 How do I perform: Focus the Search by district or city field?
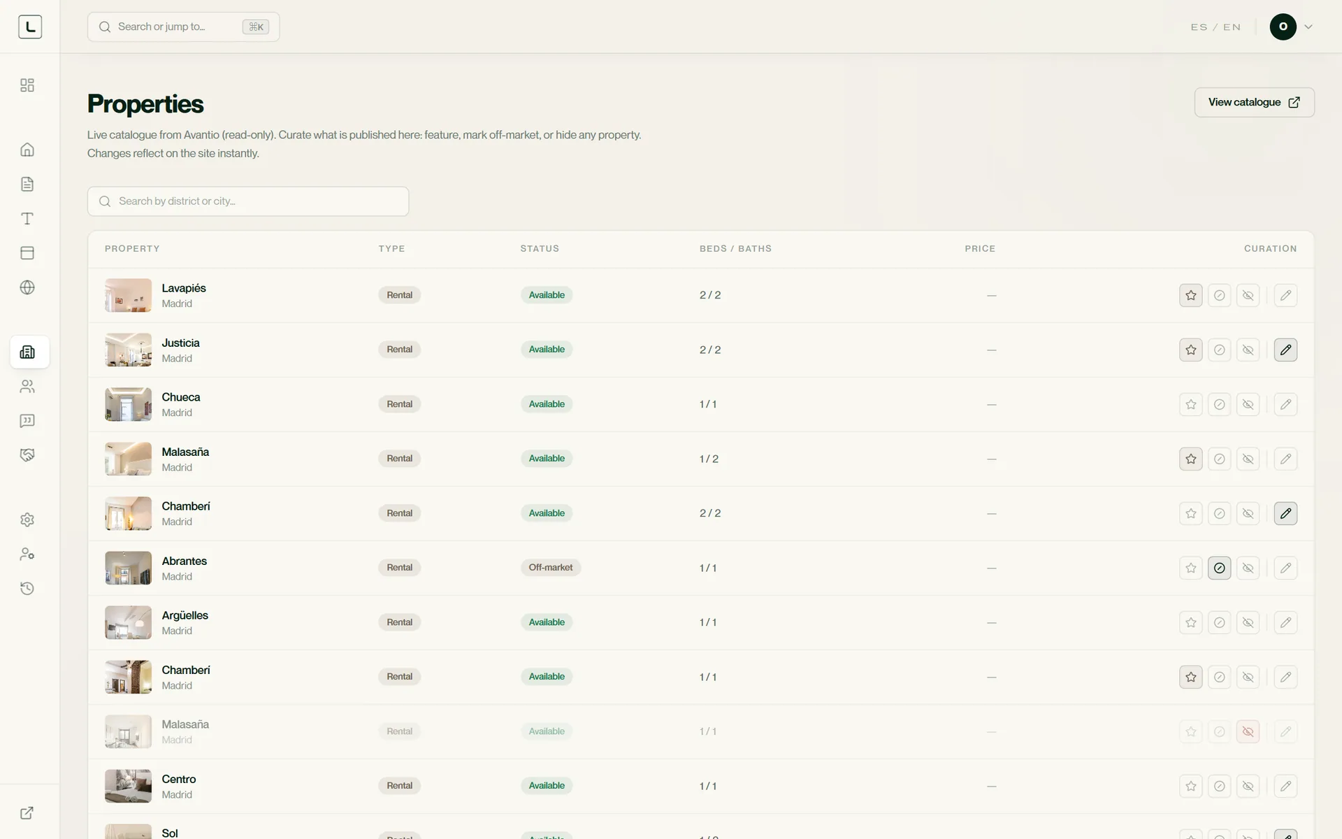click(x=248, y=201)
